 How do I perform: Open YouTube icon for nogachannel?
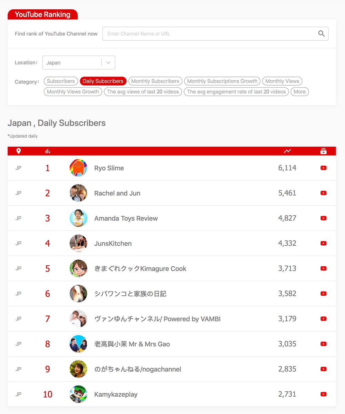pyautogui.click(x=323, y=369)
